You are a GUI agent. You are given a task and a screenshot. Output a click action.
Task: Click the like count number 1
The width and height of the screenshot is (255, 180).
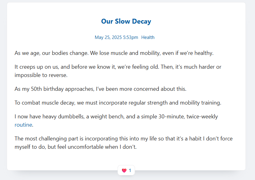click(130, 170)
